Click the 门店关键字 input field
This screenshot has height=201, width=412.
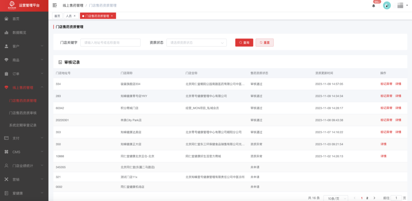click(110, 43)
